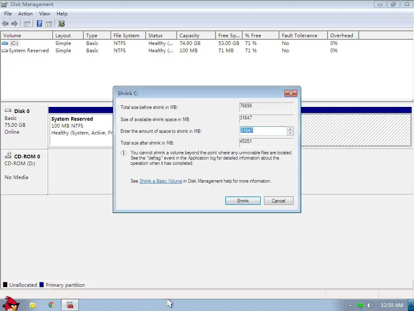Click the Disk Management taskbar button
Screen dimensions: 414x311
click(70, 305)
